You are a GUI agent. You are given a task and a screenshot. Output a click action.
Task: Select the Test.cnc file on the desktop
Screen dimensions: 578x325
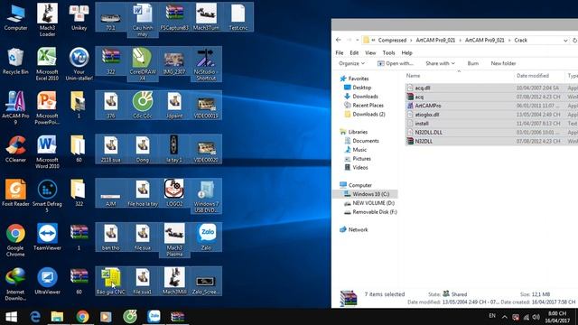coord(238,17)
